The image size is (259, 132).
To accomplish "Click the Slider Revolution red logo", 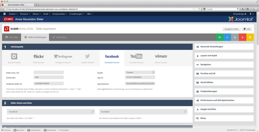I will point(7,29).
